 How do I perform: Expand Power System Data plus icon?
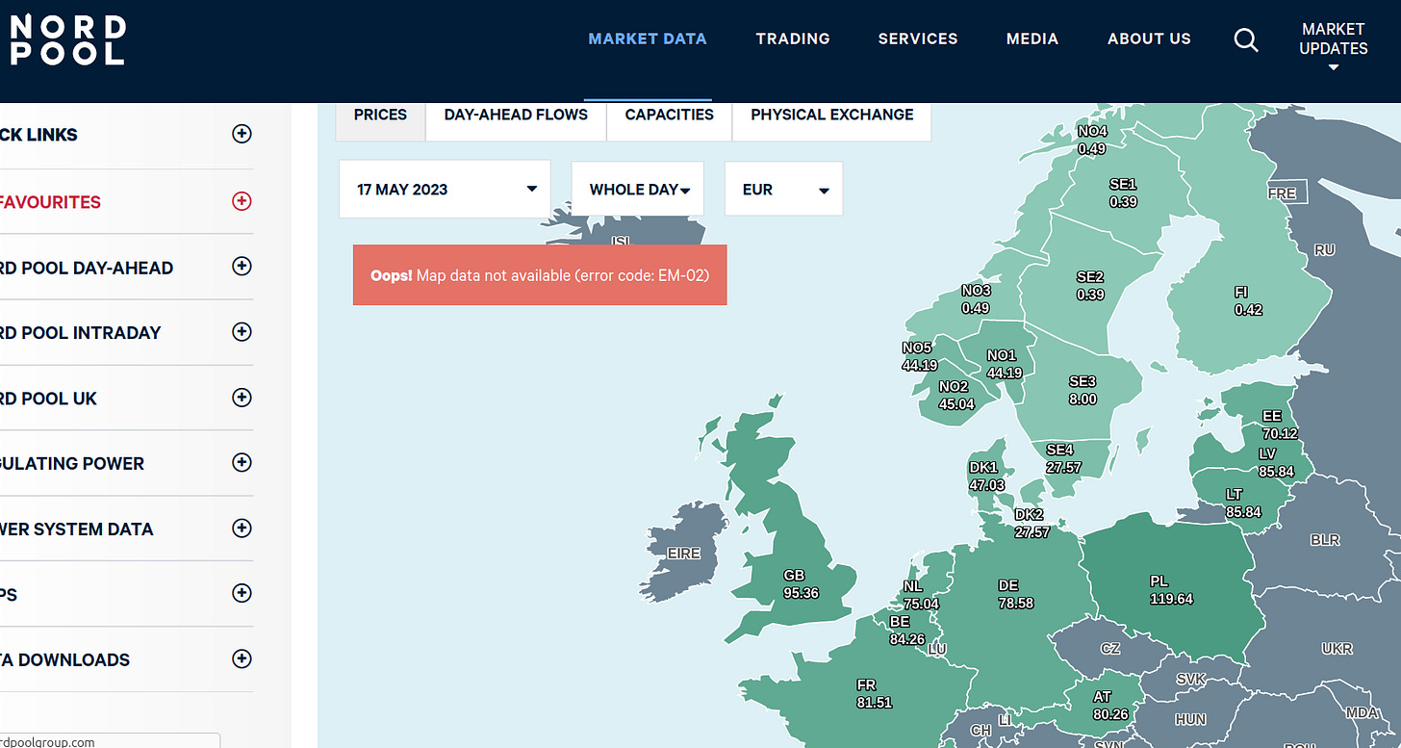242,529
